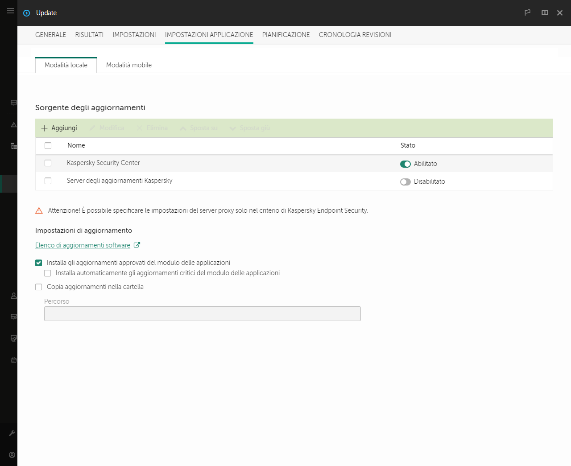Screen dimensions: 571x466
Task: Tick the select-all checkbox beside Nome
Action: (x=48, y=146)
